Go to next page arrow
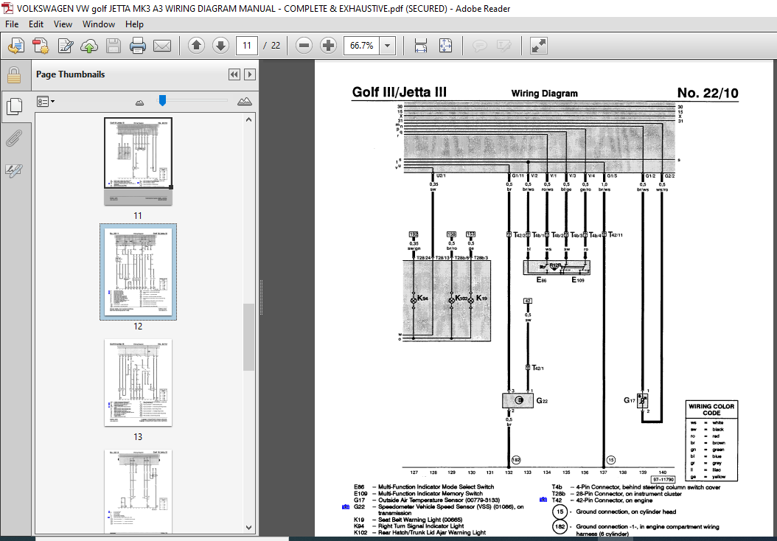This screenshot has width=777, height=541. (220, 46)
